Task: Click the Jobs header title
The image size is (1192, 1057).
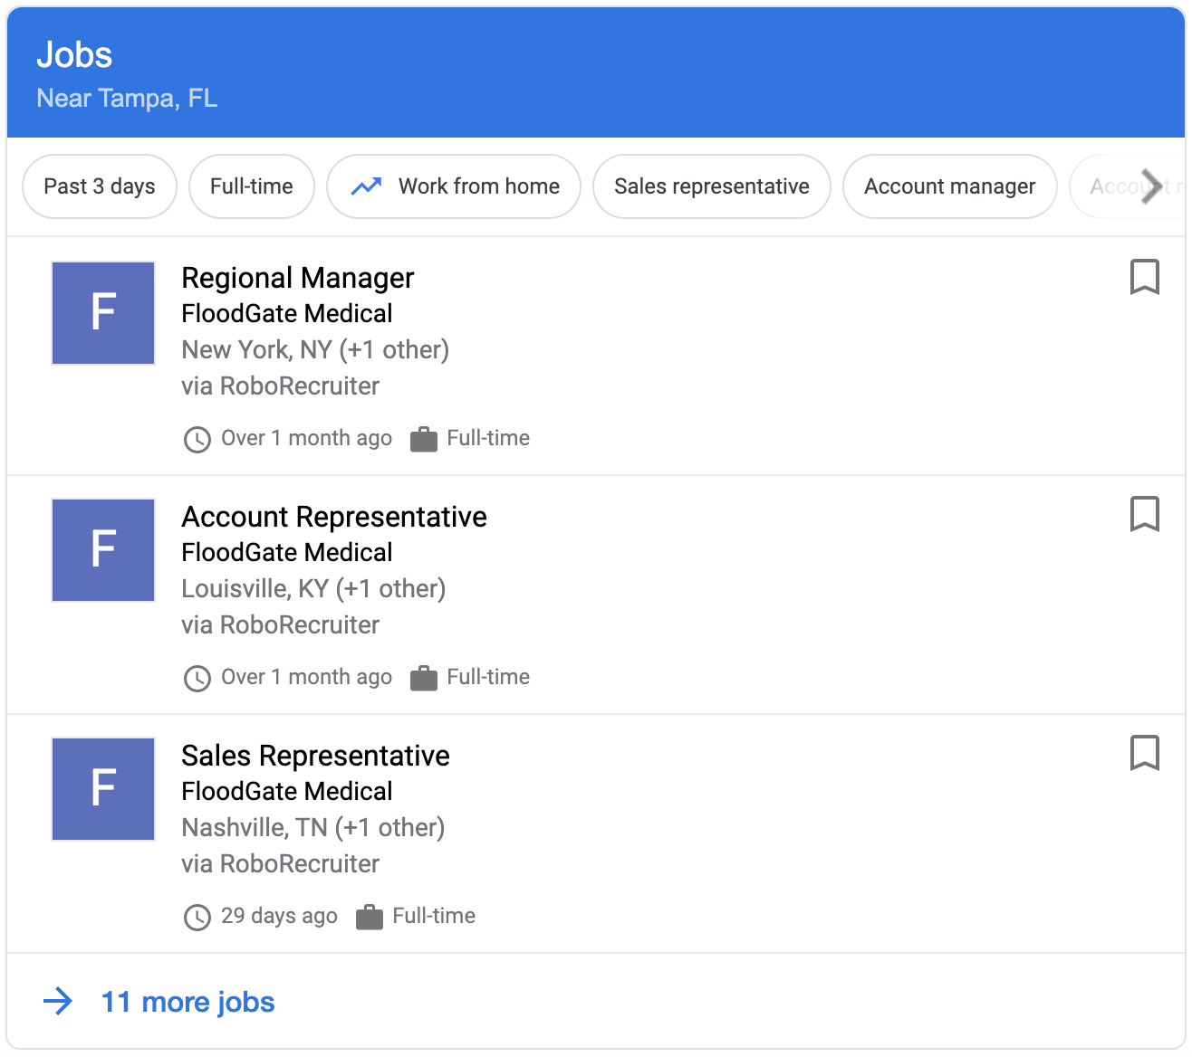Action: (x=74, y=55)
